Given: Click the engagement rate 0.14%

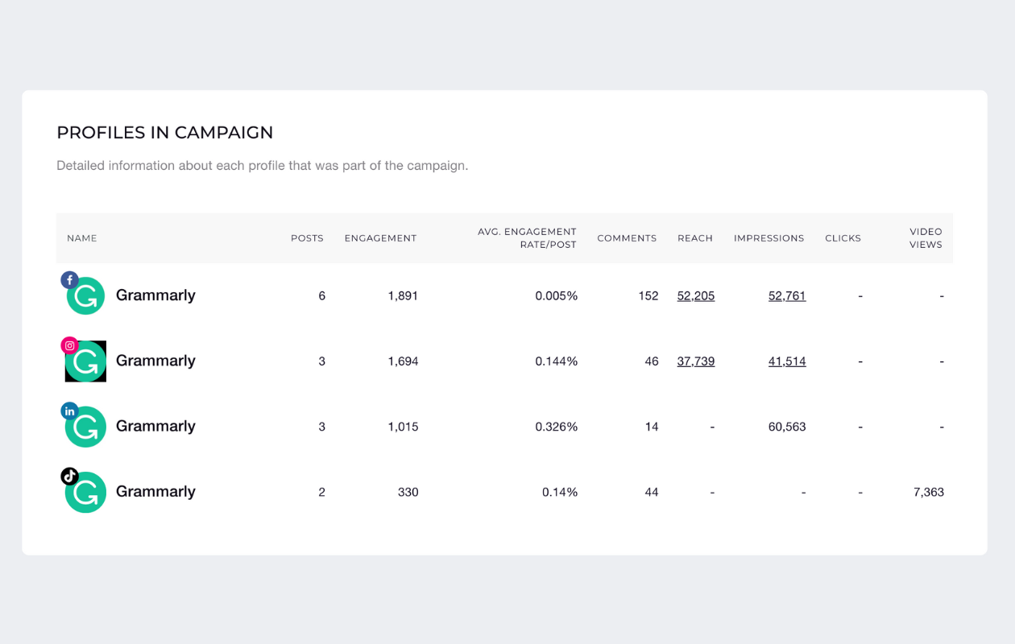Looking at the screenshot, I should [560, 492].
